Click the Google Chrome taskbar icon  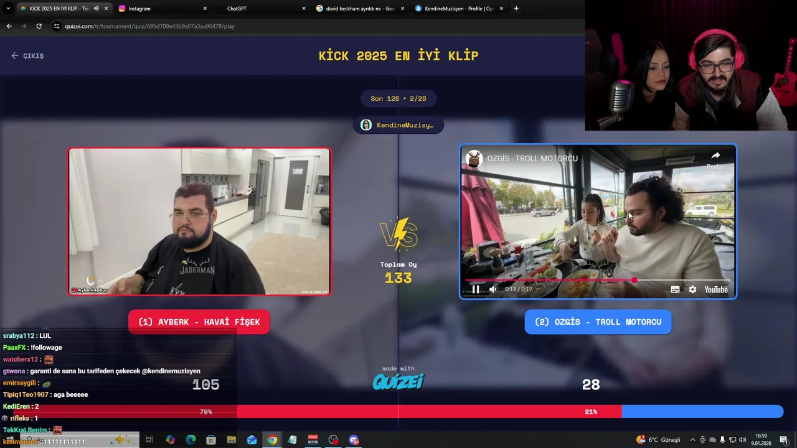tap(272, 440)
